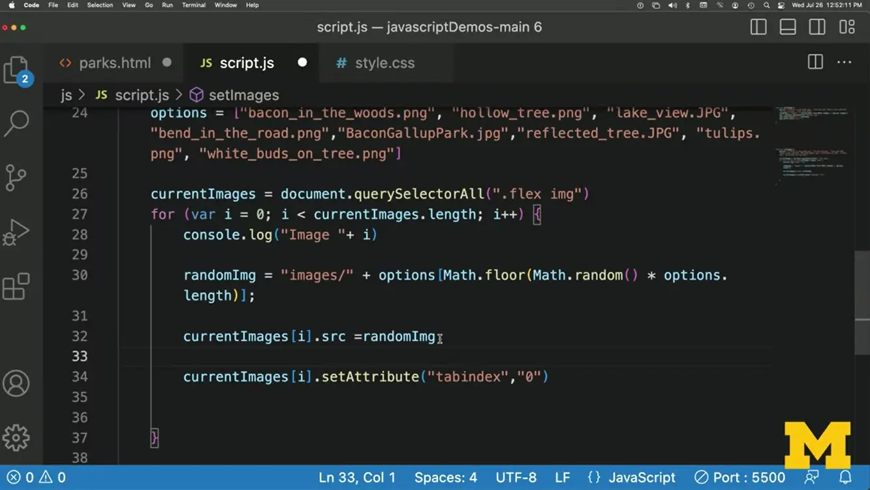Screen dimensions: 870x490
Task: Open View menu
Action: [129, 5]
